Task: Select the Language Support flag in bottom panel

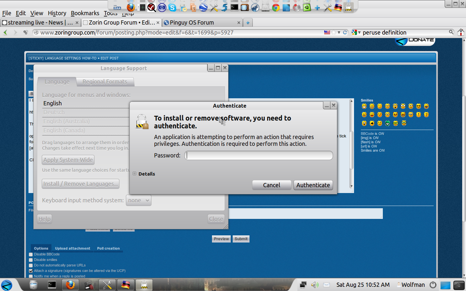Action: 126,285
